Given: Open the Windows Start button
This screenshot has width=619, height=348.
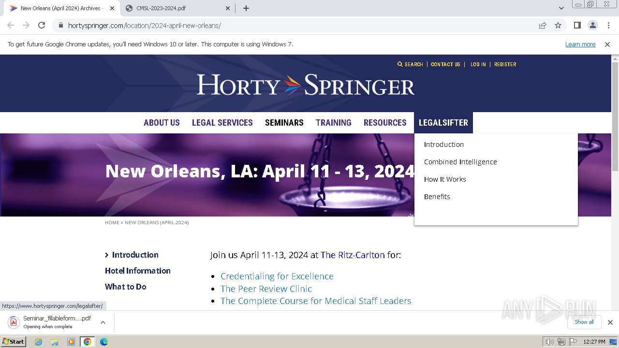Looking at the screenshot, I should [13, 342].
